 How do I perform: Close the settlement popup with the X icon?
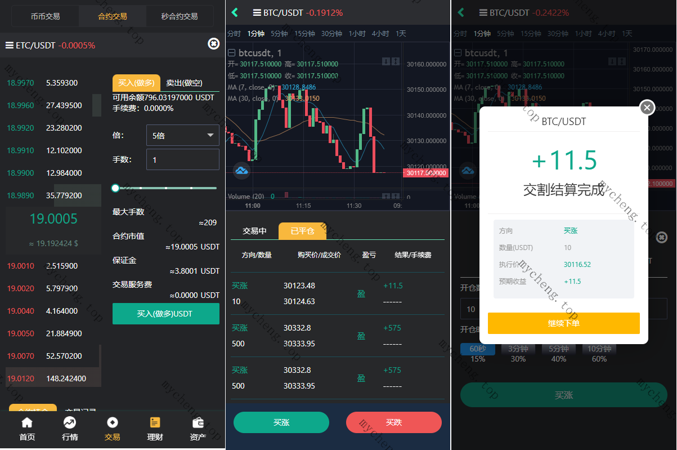click(x=647, y=107)
